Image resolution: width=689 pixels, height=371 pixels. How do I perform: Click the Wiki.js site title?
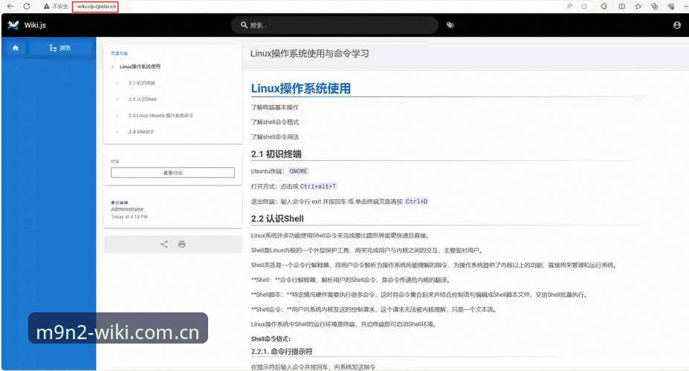35,25
